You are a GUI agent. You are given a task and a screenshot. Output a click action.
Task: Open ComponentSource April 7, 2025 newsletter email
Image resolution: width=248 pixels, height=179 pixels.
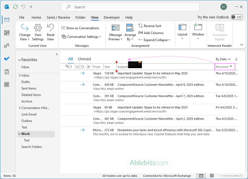click(x=150, y=98)
